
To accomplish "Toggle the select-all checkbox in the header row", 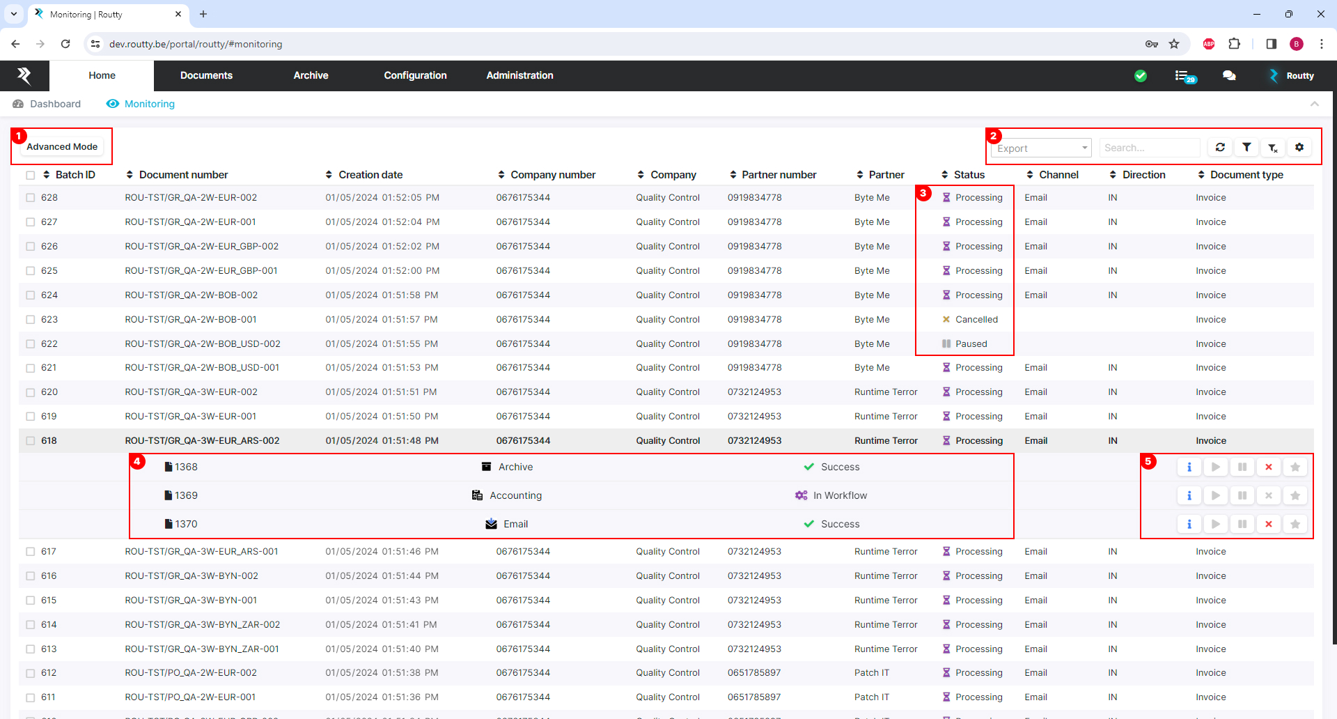I will (x=31, y=176).
